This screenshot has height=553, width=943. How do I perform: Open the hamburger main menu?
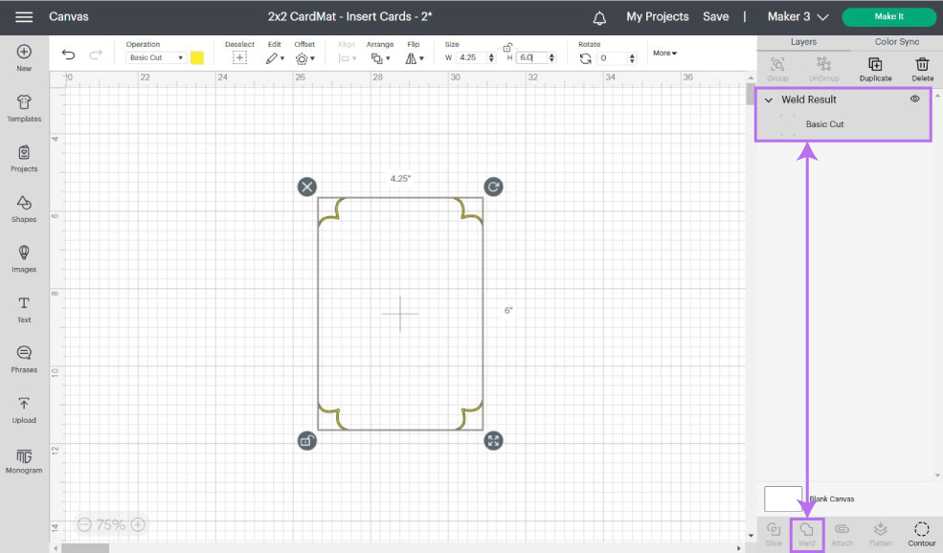[24, 17]
